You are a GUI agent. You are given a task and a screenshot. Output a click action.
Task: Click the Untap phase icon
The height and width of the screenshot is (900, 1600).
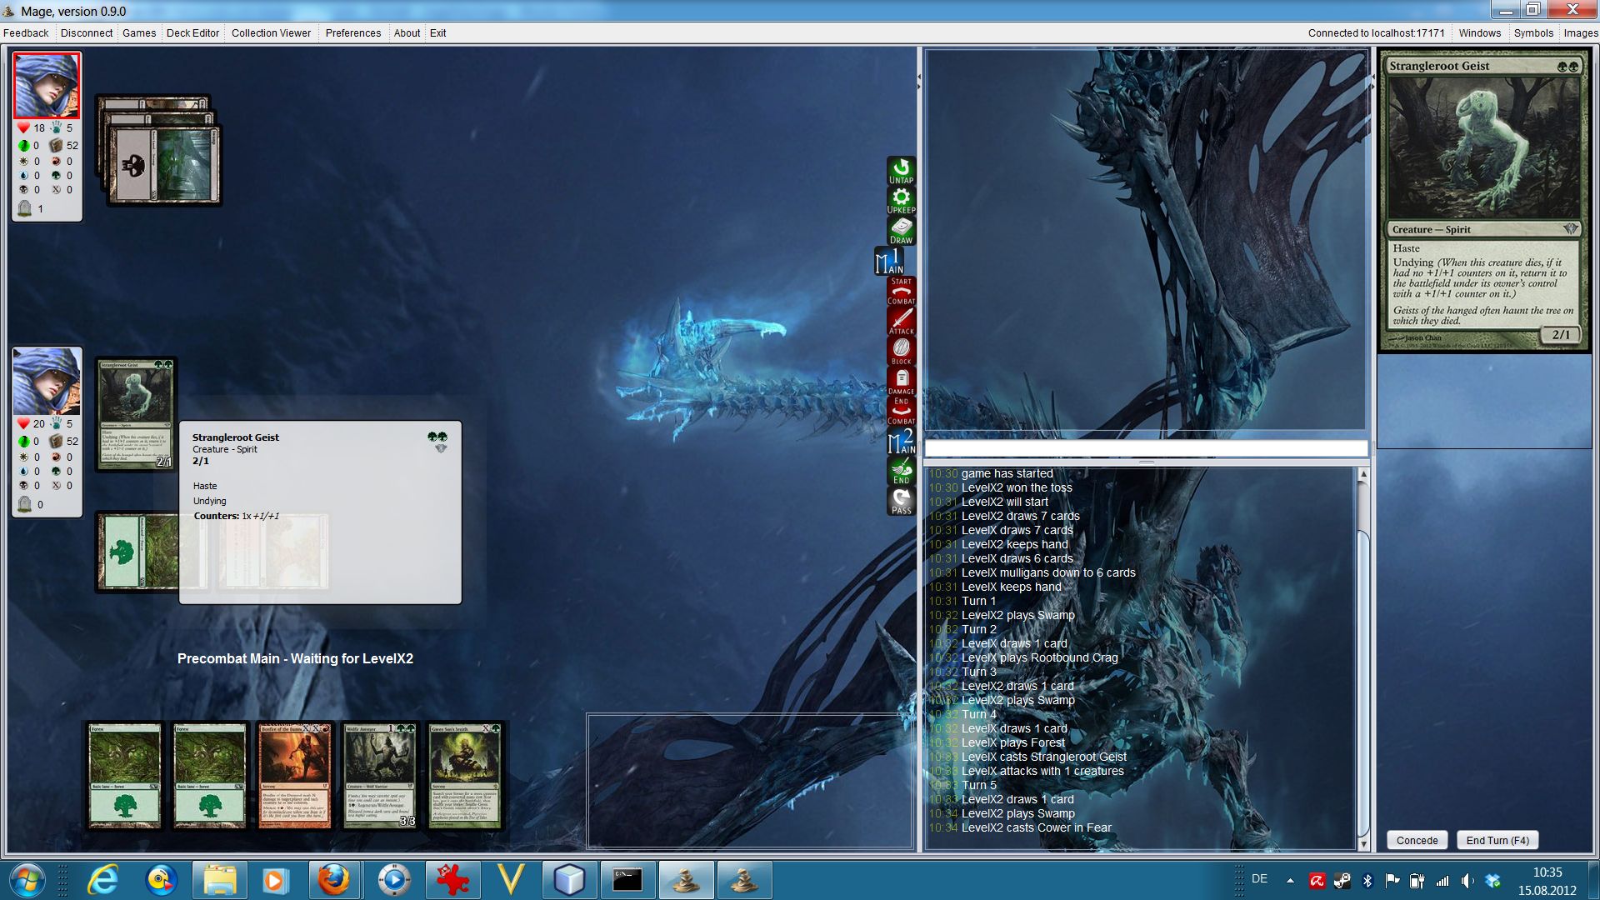[x=901, y=171]
